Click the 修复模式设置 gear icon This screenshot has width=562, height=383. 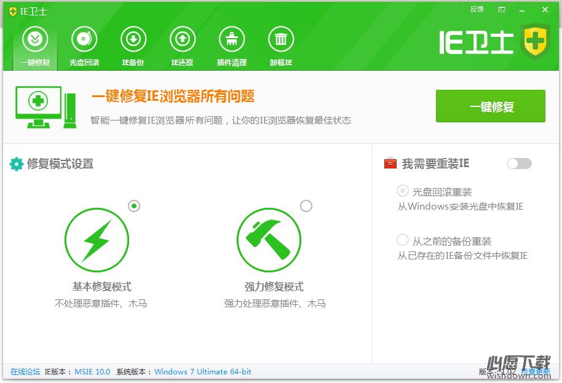click(x=17, y=164)
